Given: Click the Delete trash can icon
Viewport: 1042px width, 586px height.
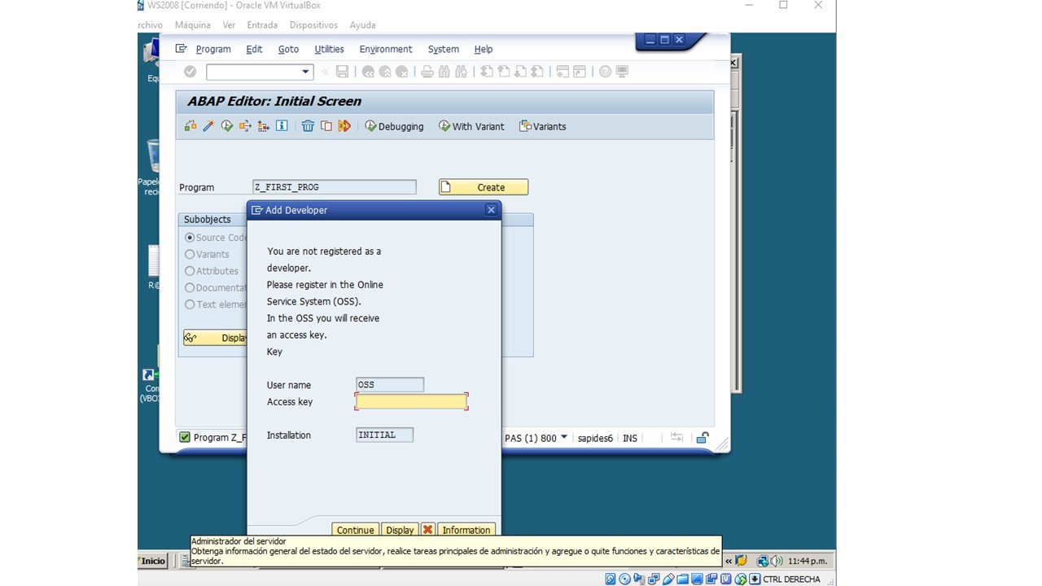Looking at the screenshot, I should (308, 126).
